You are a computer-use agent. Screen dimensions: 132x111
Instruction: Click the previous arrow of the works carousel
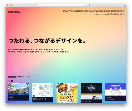[9, 81]
